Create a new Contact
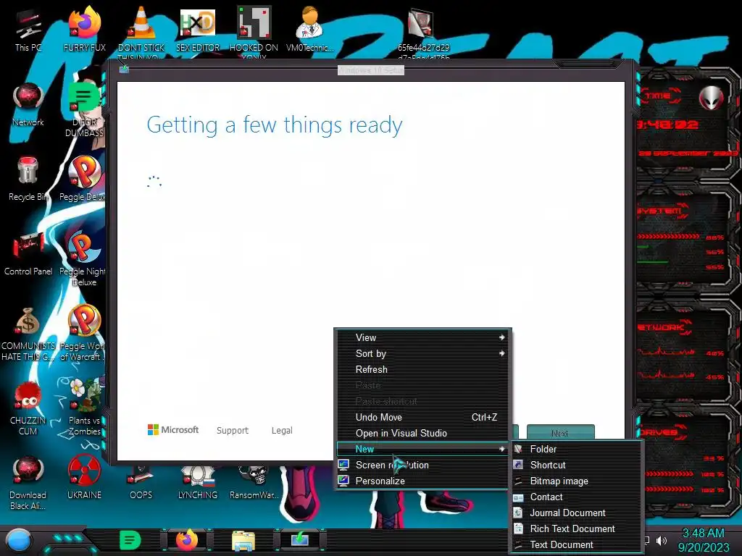This screenshot has width=742, height=556. [x=576, y=497]
